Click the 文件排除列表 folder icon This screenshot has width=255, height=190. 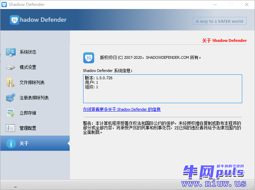[10, 82]
